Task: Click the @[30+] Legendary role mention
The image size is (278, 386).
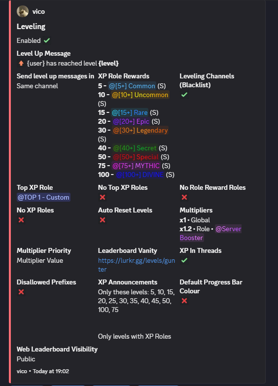Action: click(140, 130)
